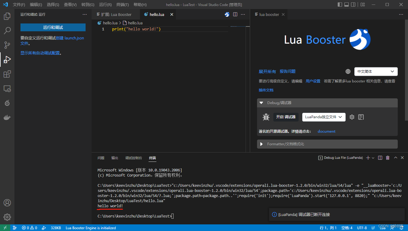Switch to the 问题 panel tab
Image resolution: width=408 pixels, height=231 pixels.
click(100, 158)
